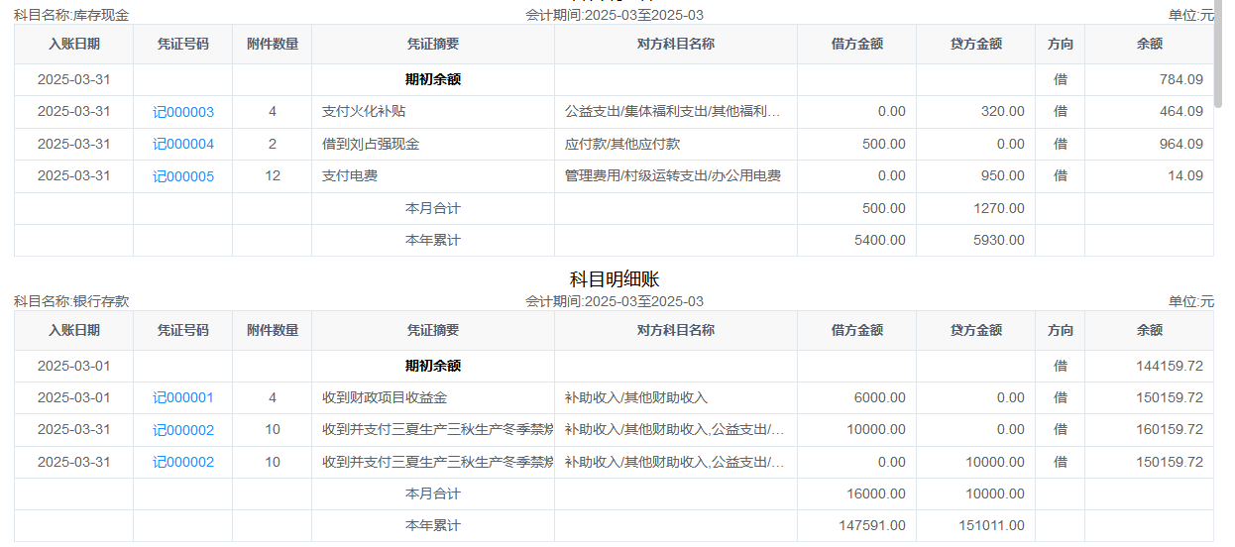Open 记000002 voucher with credit amount 10000.00
Image resolution: width=1235 pixels, height=547 pixels.
coord(182,463)
